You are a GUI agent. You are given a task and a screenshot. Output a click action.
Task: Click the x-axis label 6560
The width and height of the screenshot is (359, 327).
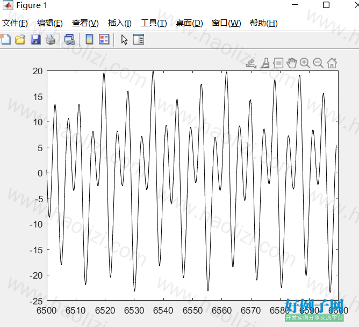click(221, 311)
